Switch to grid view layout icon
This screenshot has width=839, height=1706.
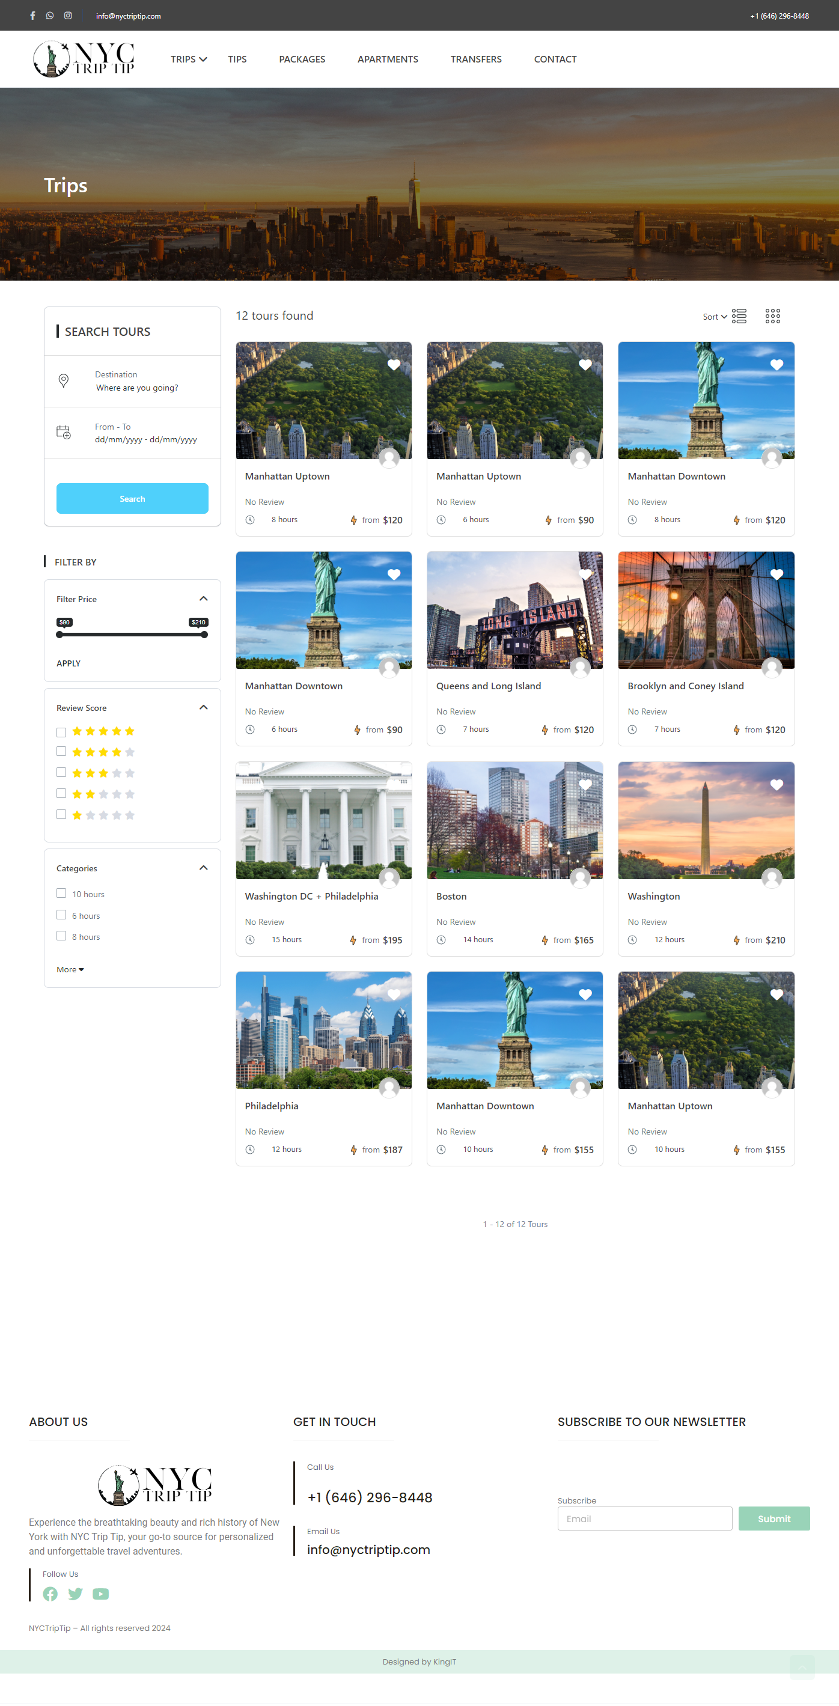772,316
